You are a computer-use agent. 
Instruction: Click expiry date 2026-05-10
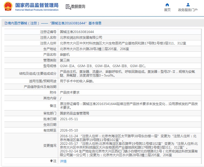click(x=69, y=130)
